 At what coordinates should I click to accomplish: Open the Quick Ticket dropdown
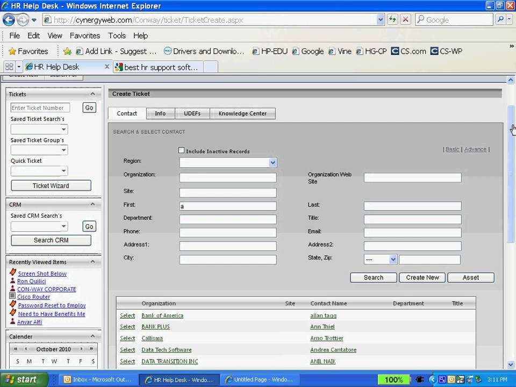point(63,171)
